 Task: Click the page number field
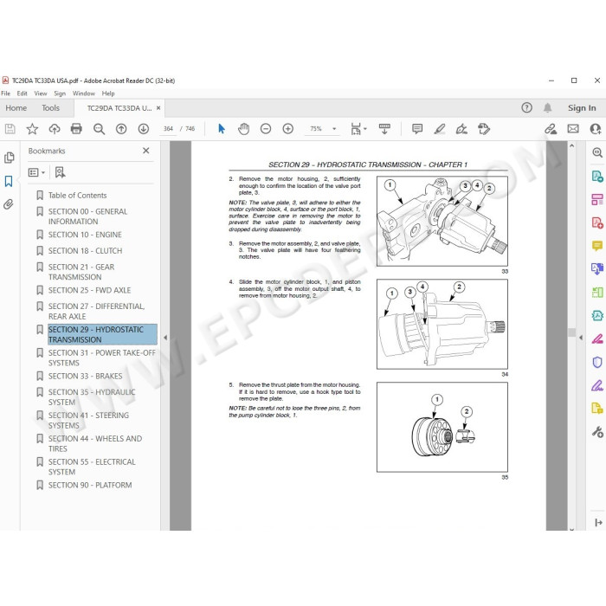pyautogui.click(x=168, y=129)
